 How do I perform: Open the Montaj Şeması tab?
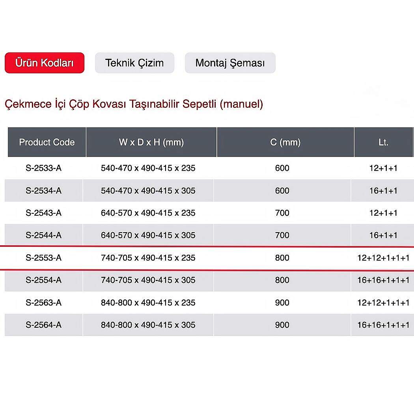[230, 63]
